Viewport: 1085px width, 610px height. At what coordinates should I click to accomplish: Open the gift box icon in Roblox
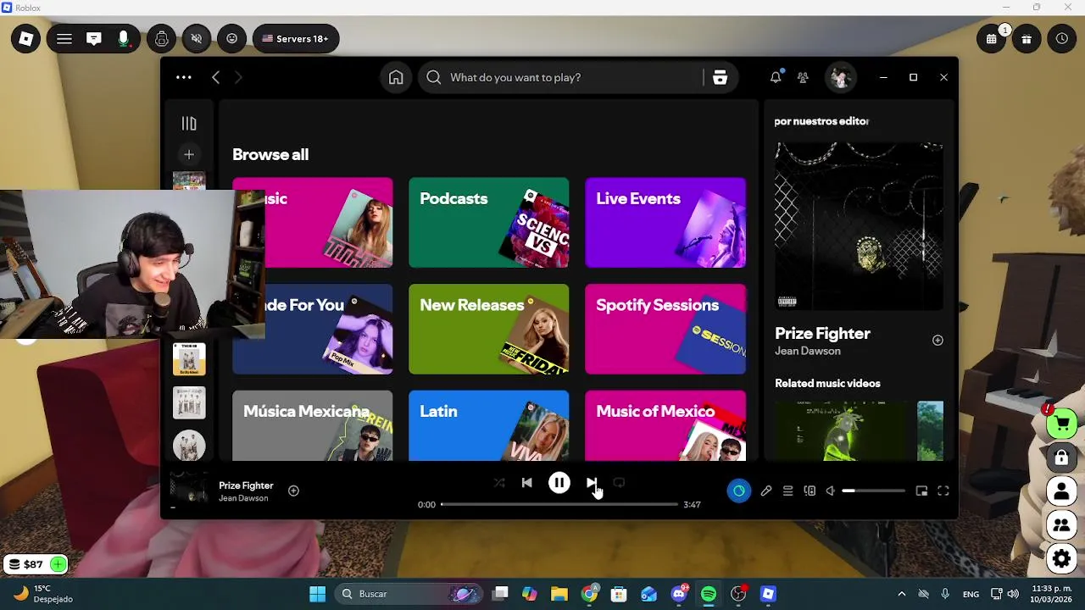click(1027, 38)
